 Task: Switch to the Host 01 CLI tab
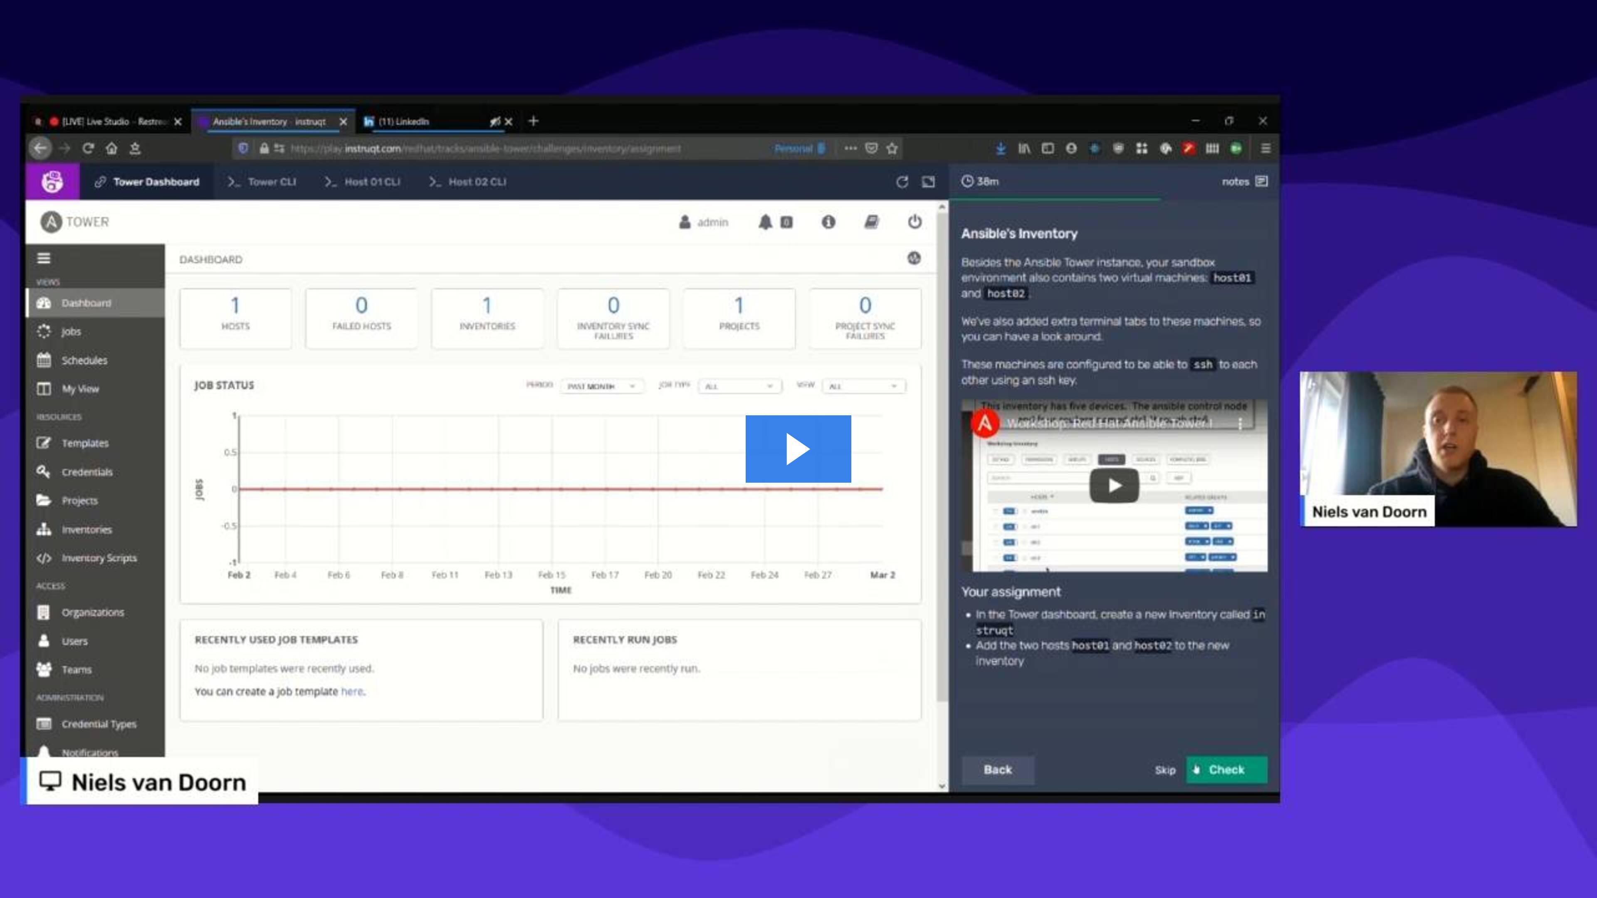coord(363,182)
